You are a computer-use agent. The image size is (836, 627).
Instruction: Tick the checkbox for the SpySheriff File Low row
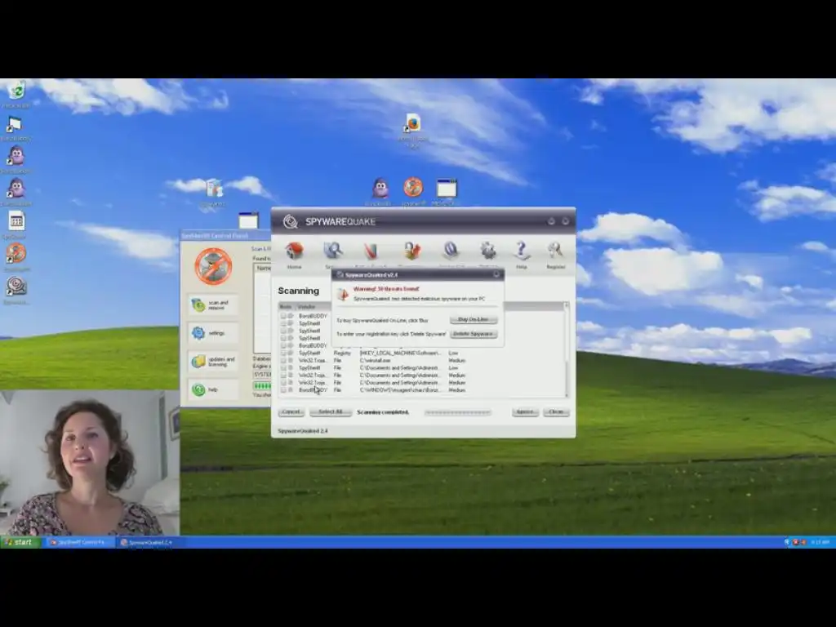click(283, 368)
